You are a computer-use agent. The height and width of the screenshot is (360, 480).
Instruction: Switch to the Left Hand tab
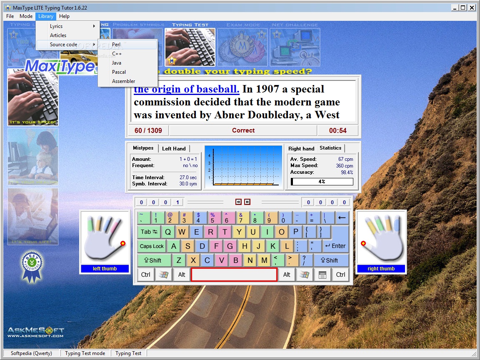[174, 149]
